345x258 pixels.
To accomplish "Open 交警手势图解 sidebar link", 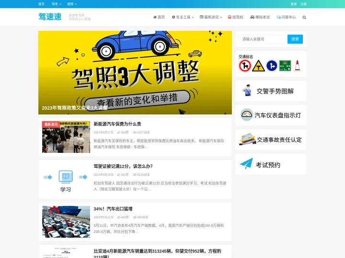I will [x=271, y=91].
